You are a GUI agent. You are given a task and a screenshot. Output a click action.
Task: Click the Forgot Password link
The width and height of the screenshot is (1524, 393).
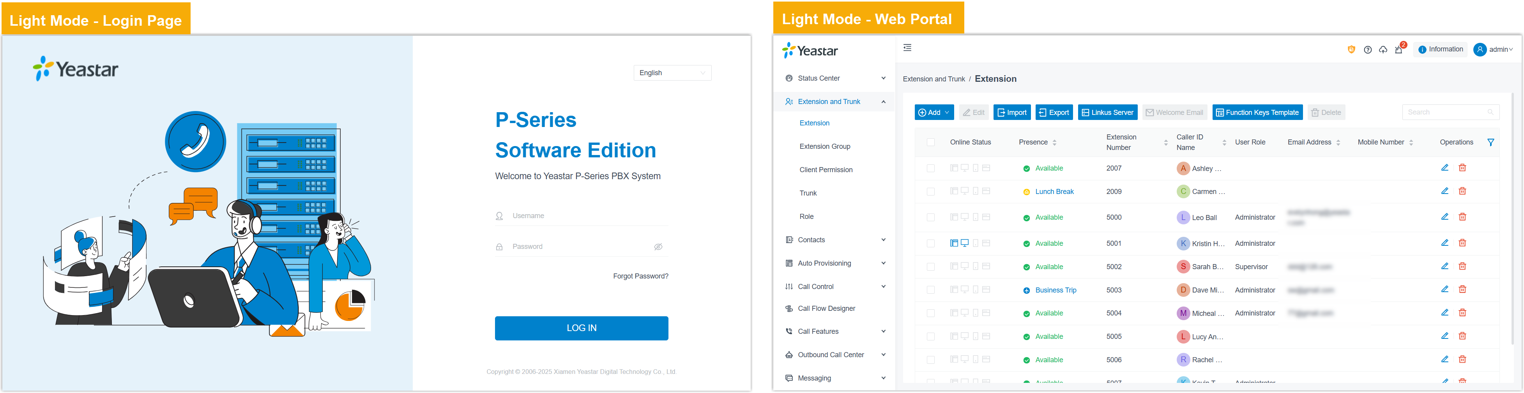click(x=640, y=276)
